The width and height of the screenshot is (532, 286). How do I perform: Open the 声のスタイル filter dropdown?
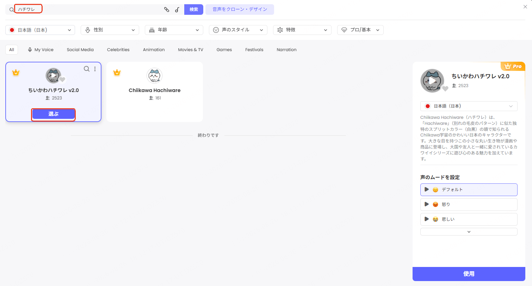[x=238, y=30]
